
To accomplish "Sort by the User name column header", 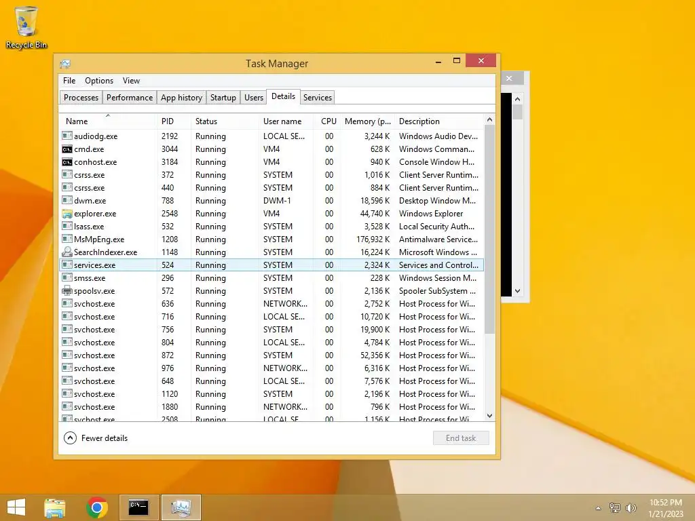I will pos(286,121).
